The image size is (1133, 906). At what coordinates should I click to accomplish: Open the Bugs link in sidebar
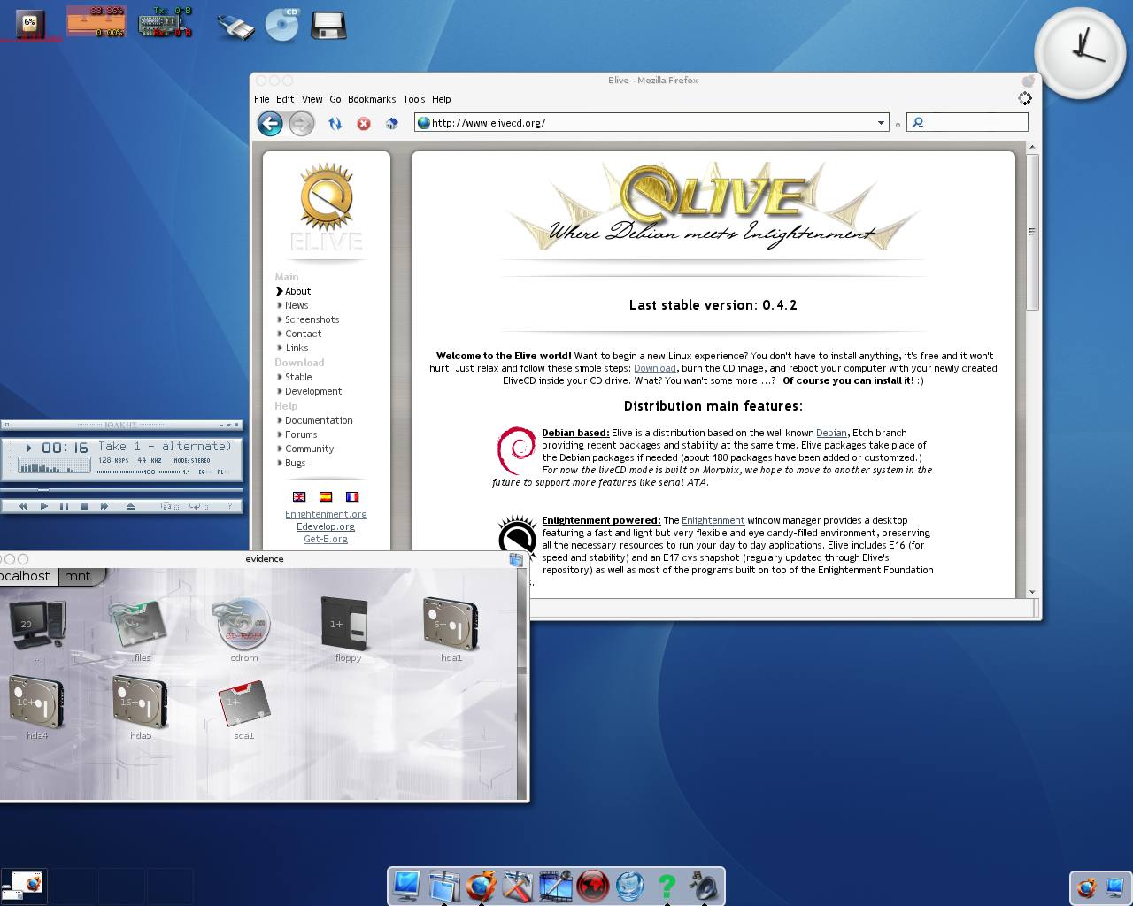point(295,463)
